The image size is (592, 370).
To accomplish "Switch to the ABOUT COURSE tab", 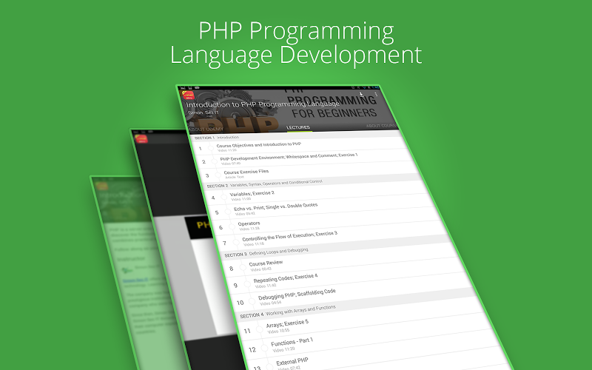I will coord(381,125).
